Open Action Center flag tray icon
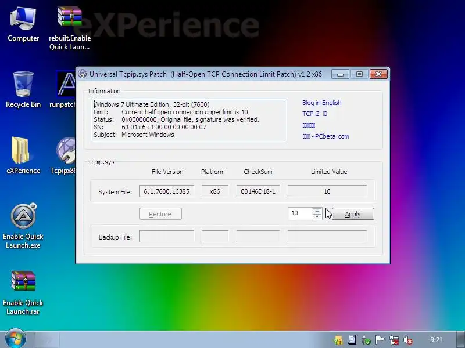 point(380,340)
